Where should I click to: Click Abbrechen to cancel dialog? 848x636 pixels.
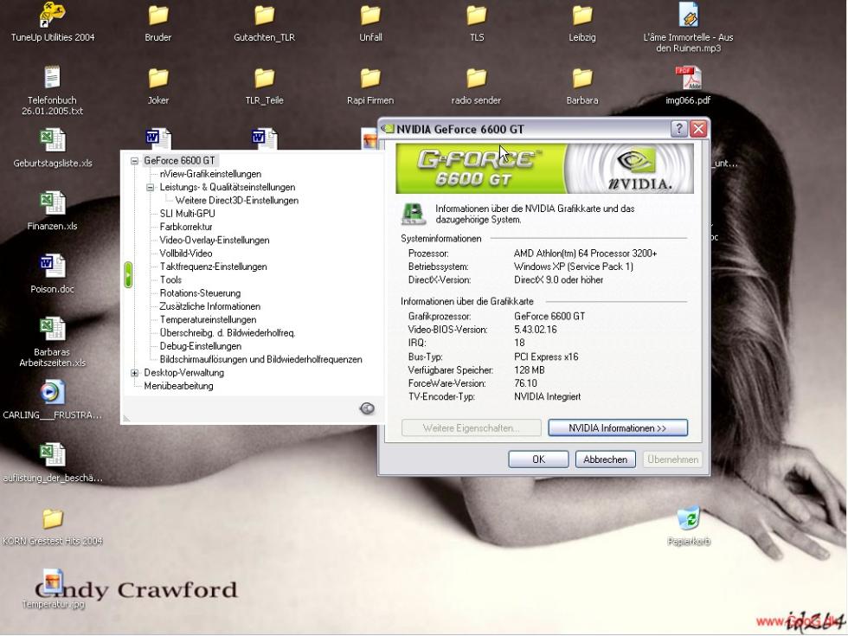pyautogui.click(x=605, y=459)
